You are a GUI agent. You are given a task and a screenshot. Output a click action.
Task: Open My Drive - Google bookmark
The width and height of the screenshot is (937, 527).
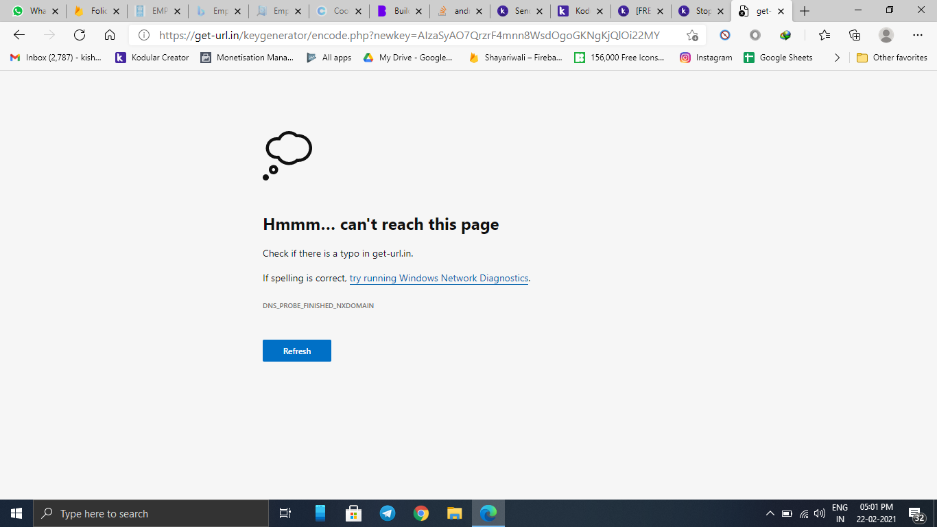click(x=408, y=58)
